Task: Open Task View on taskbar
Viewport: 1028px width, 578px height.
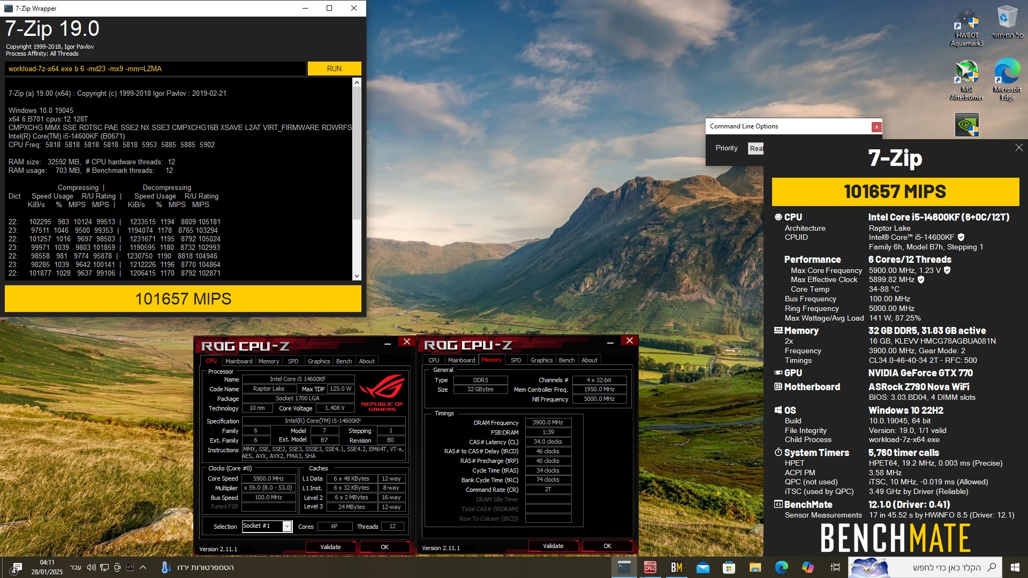Action: pyautogui.click(x=835, y=567)
